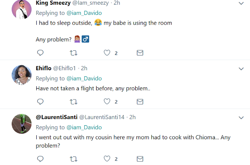This screenshot has height=165, width=250.
Task: Reply to Ehiflo's tweet
Action: (x=40, y=101)
